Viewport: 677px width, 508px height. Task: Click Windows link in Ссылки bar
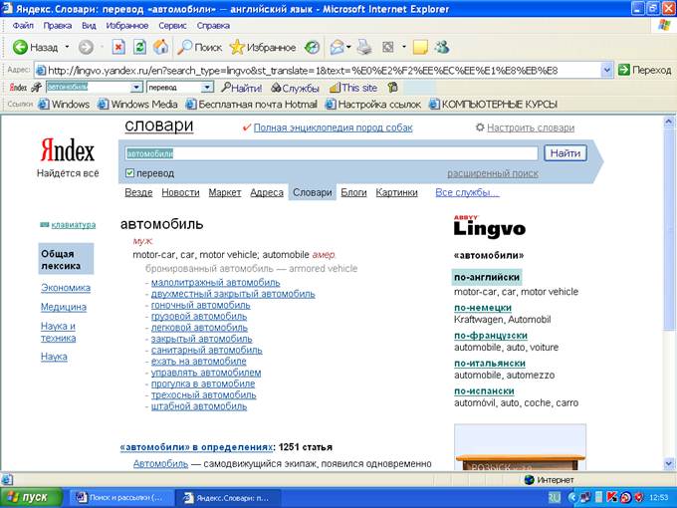tap(64, 105)
